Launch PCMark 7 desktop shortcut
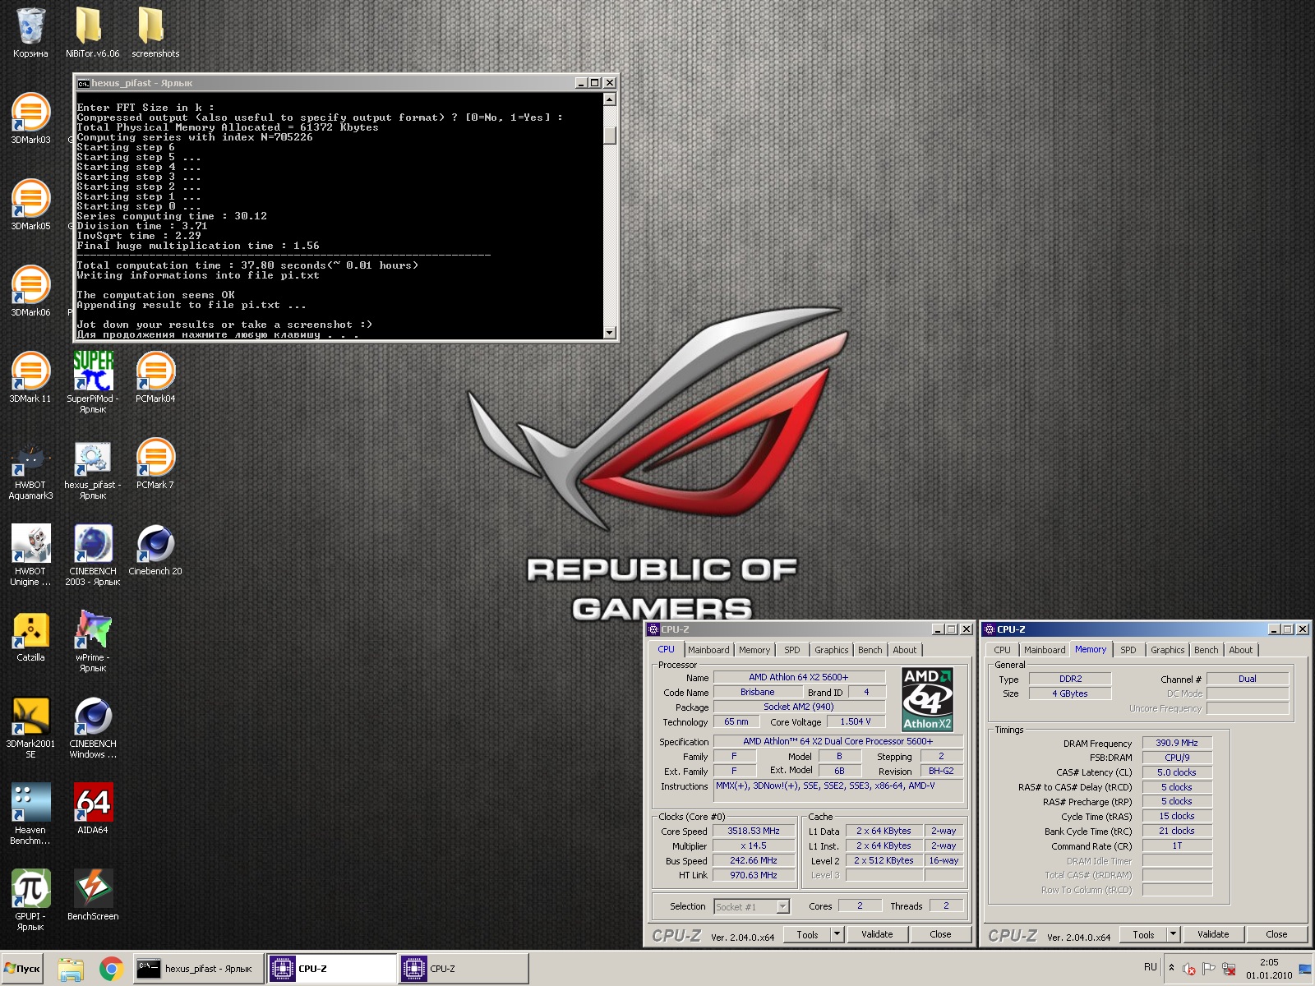The width and height of the screenshot is (1315, 986). (155, 465)
